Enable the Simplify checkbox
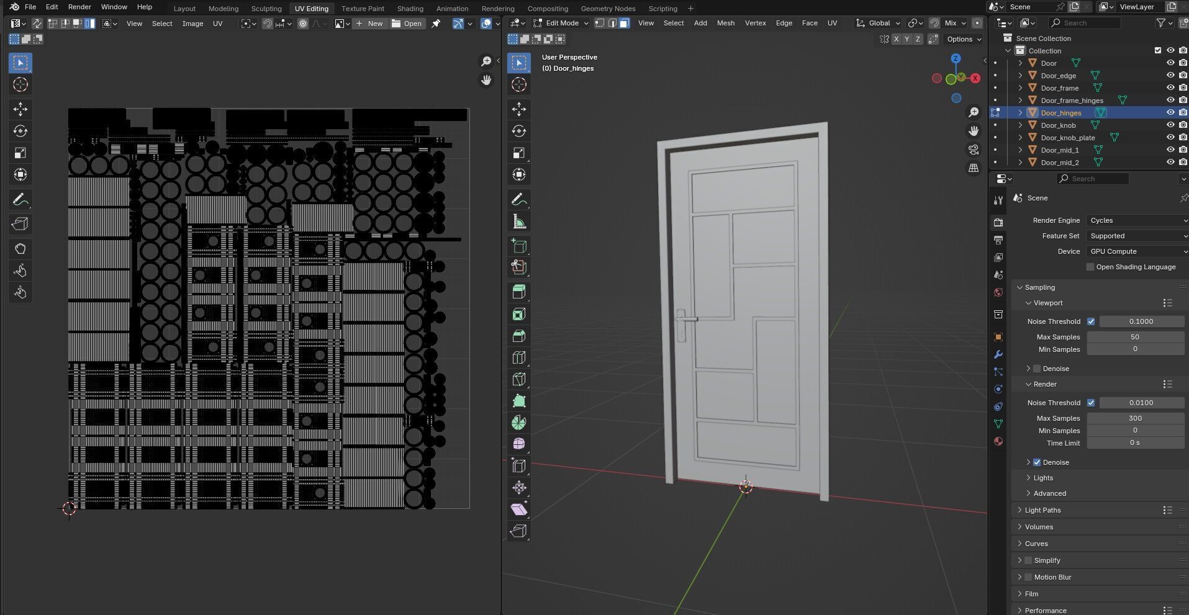 click(1028, 560)
